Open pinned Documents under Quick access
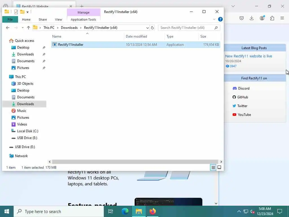This screenshot has width=289, height=217. coord(26,61)
